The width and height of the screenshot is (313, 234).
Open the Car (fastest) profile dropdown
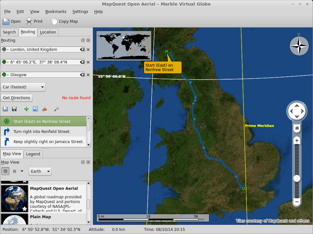pos(23,87)
